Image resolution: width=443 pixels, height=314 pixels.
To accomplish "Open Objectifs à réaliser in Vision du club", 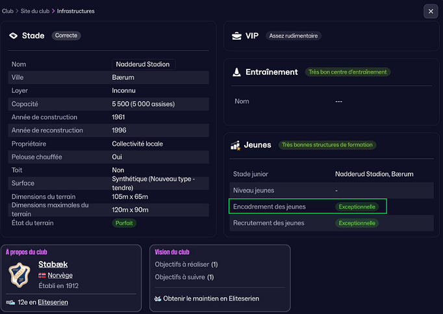I will (x=186, y=265).
